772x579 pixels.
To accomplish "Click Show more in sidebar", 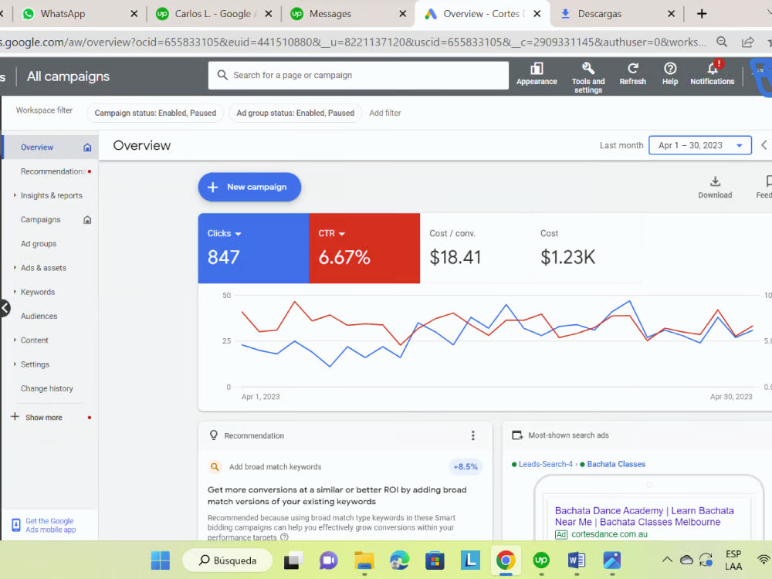I will pos(44,418).
